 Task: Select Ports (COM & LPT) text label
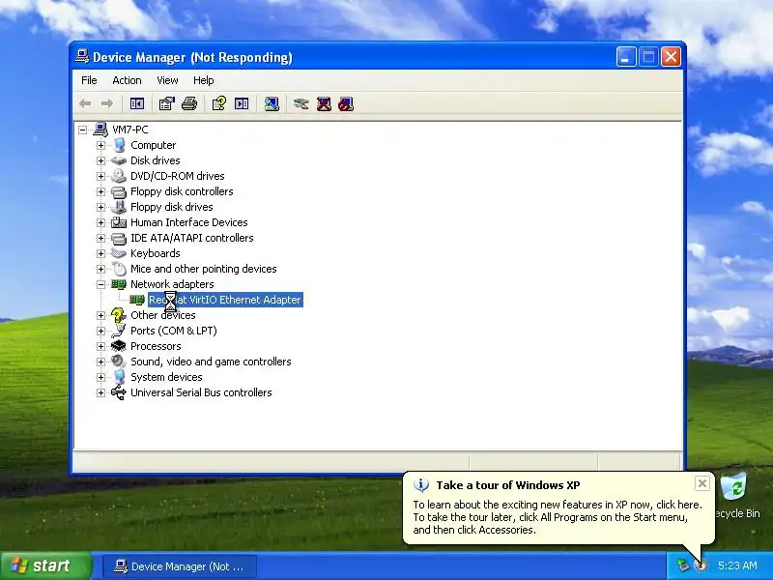click(x=174, y=331)
